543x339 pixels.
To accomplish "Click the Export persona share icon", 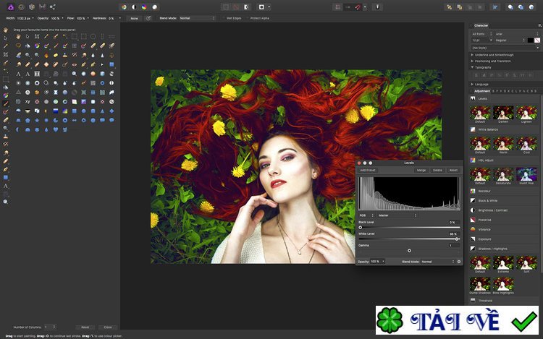I will (53, 7).
